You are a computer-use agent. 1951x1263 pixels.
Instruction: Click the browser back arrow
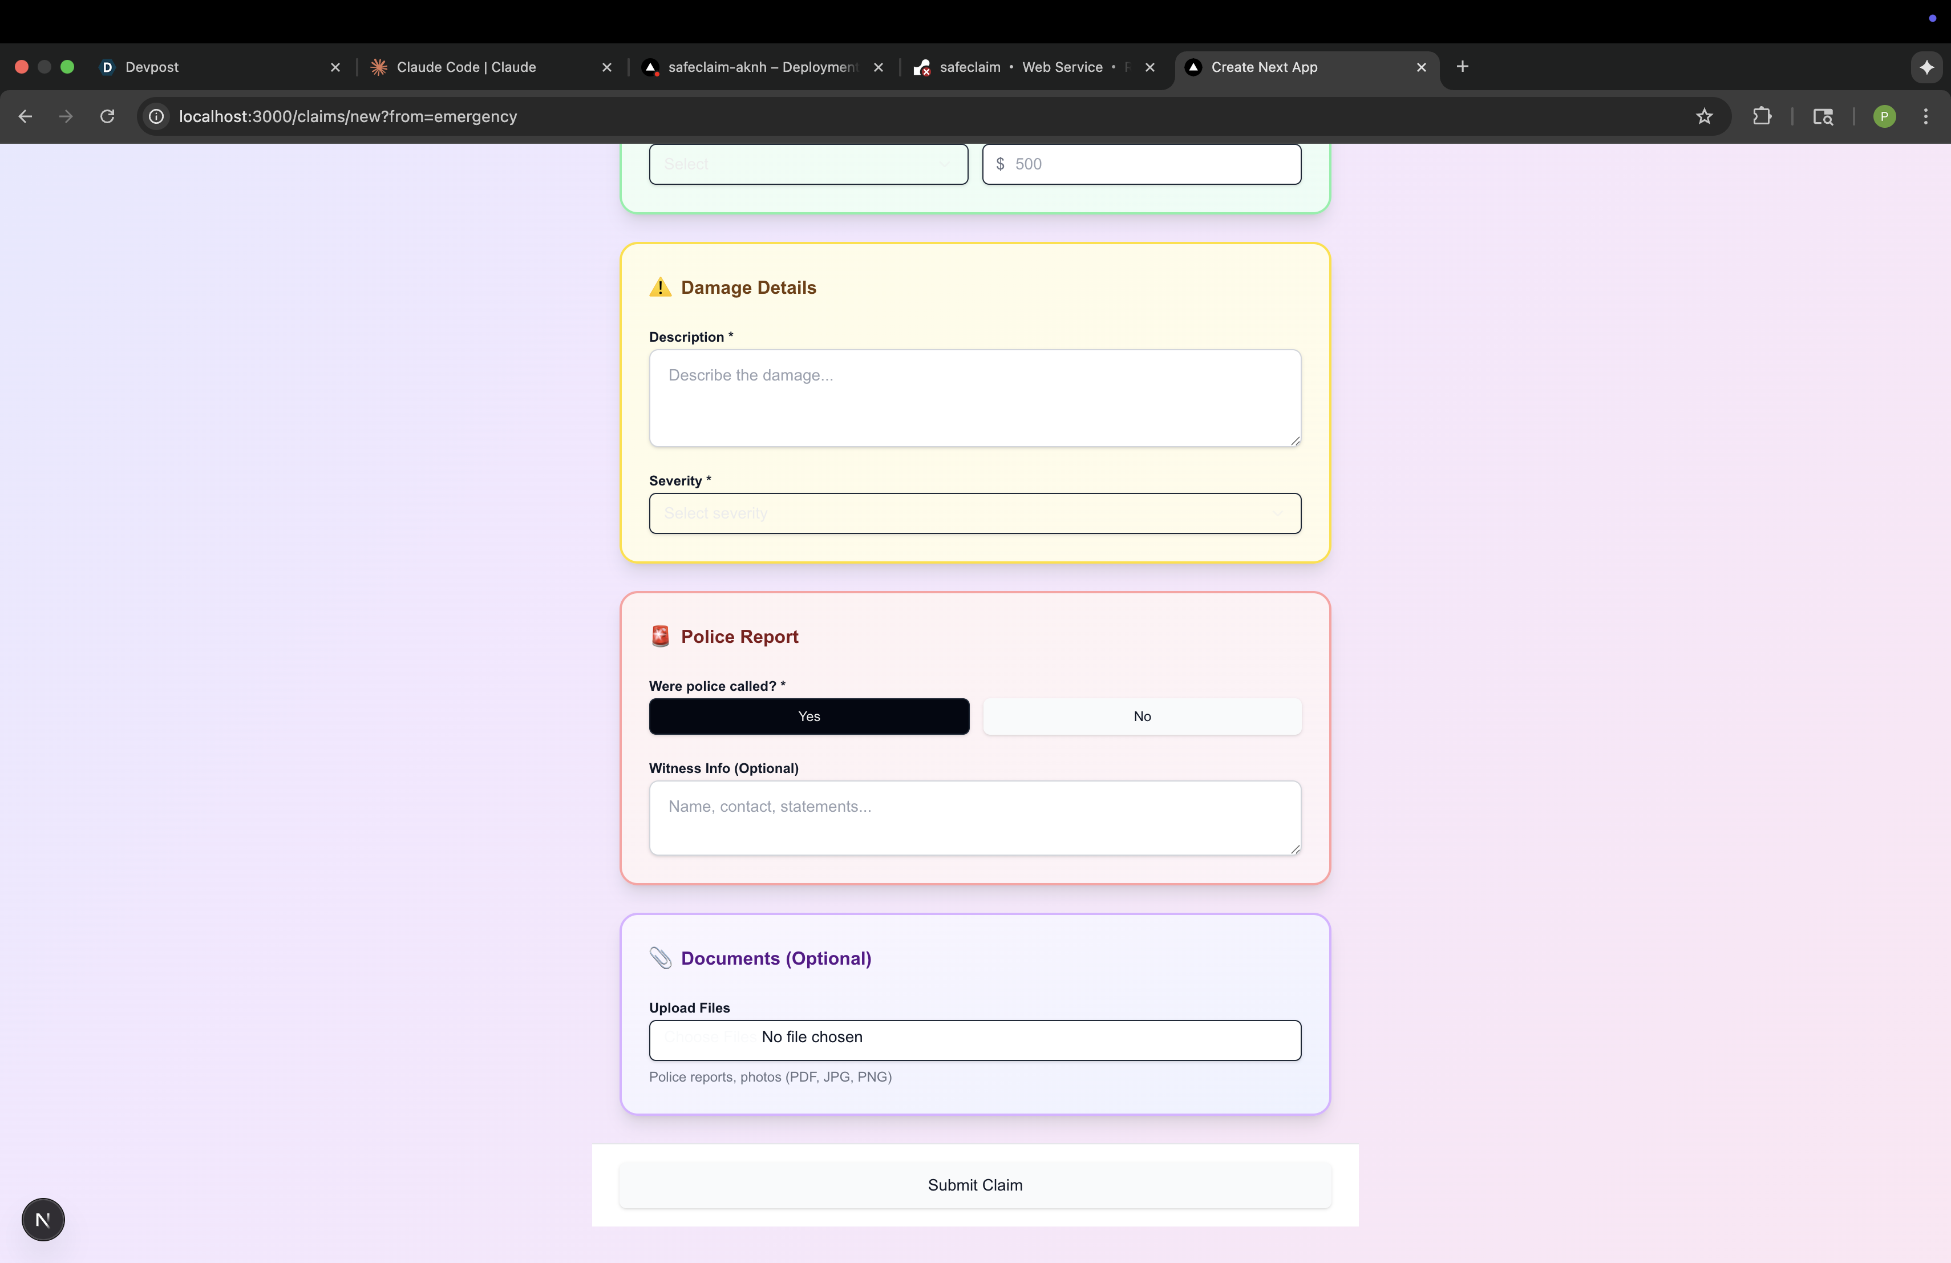[26, 116]
